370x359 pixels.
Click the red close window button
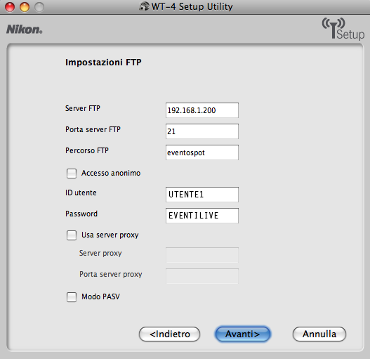10,7
